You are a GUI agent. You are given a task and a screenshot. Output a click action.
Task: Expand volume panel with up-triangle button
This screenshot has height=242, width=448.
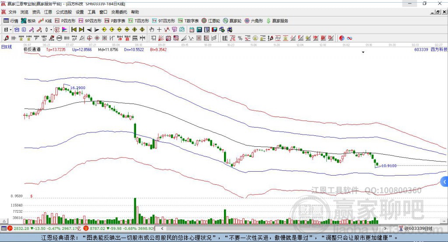(x=4, y=221)
